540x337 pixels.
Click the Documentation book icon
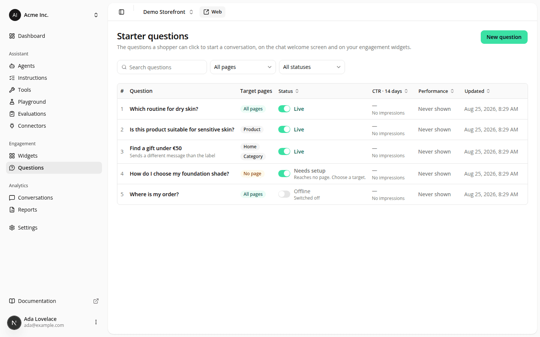pos(12,301)
